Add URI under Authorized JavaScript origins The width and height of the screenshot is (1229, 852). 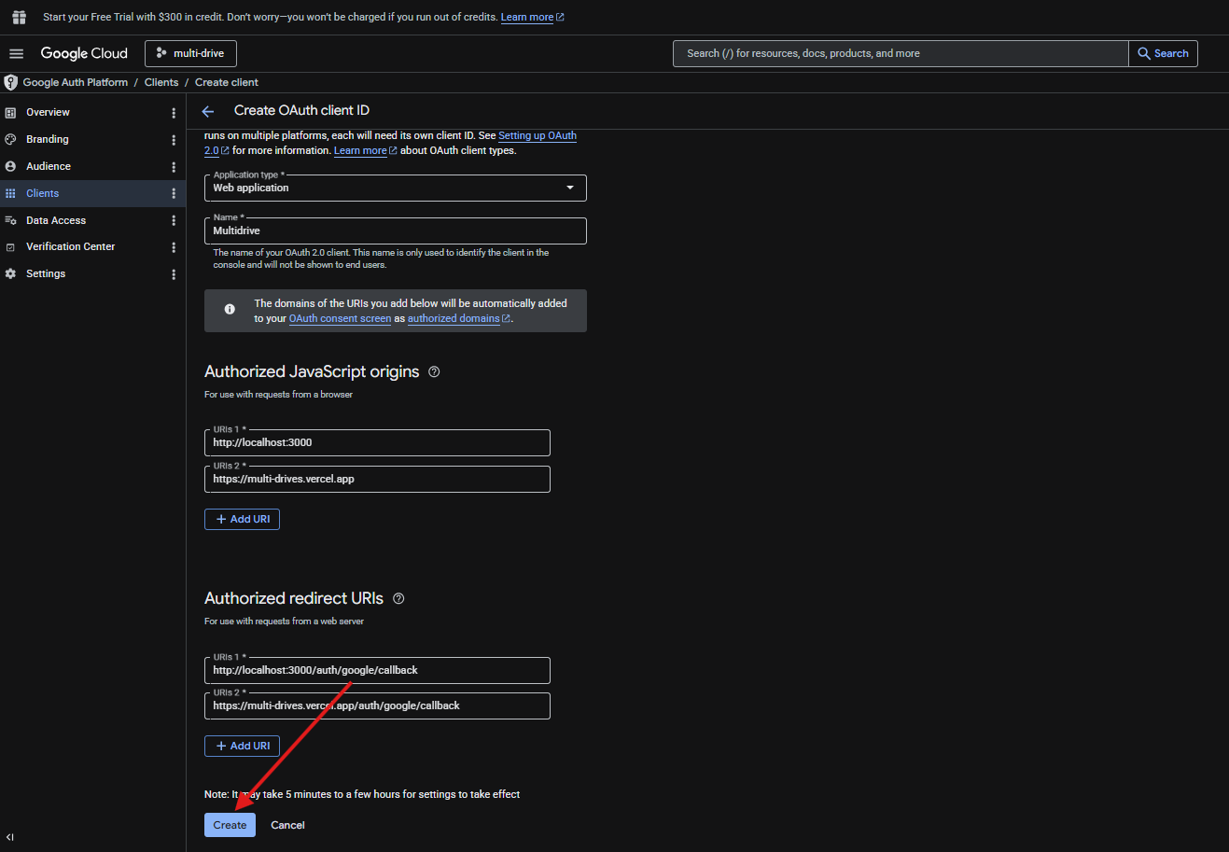click(x=242, y=519)
